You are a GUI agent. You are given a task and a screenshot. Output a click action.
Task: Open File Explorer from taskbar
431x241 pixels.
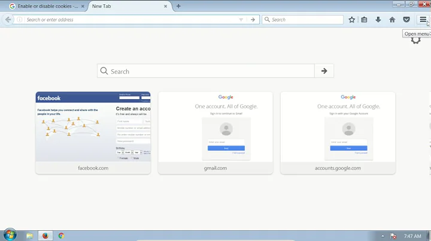point(30,236)
